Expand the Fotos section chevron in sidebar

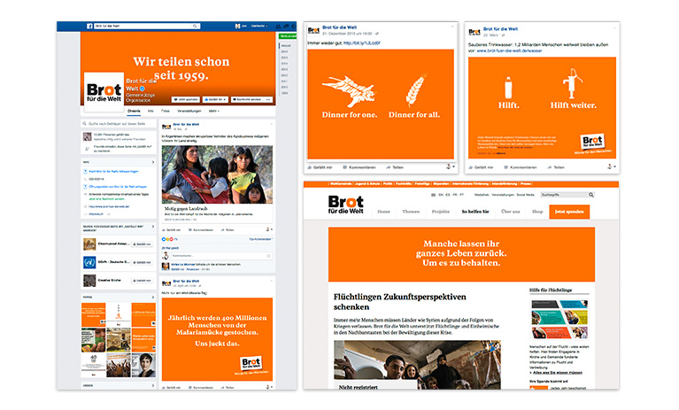point(153,298)
